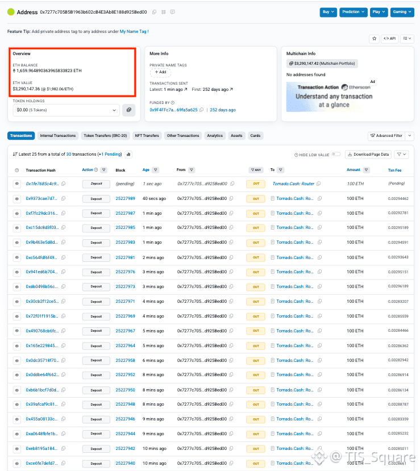Open the Multichain Portfolio badge
This screenshot has width=420, height=471.
[322, 64]
